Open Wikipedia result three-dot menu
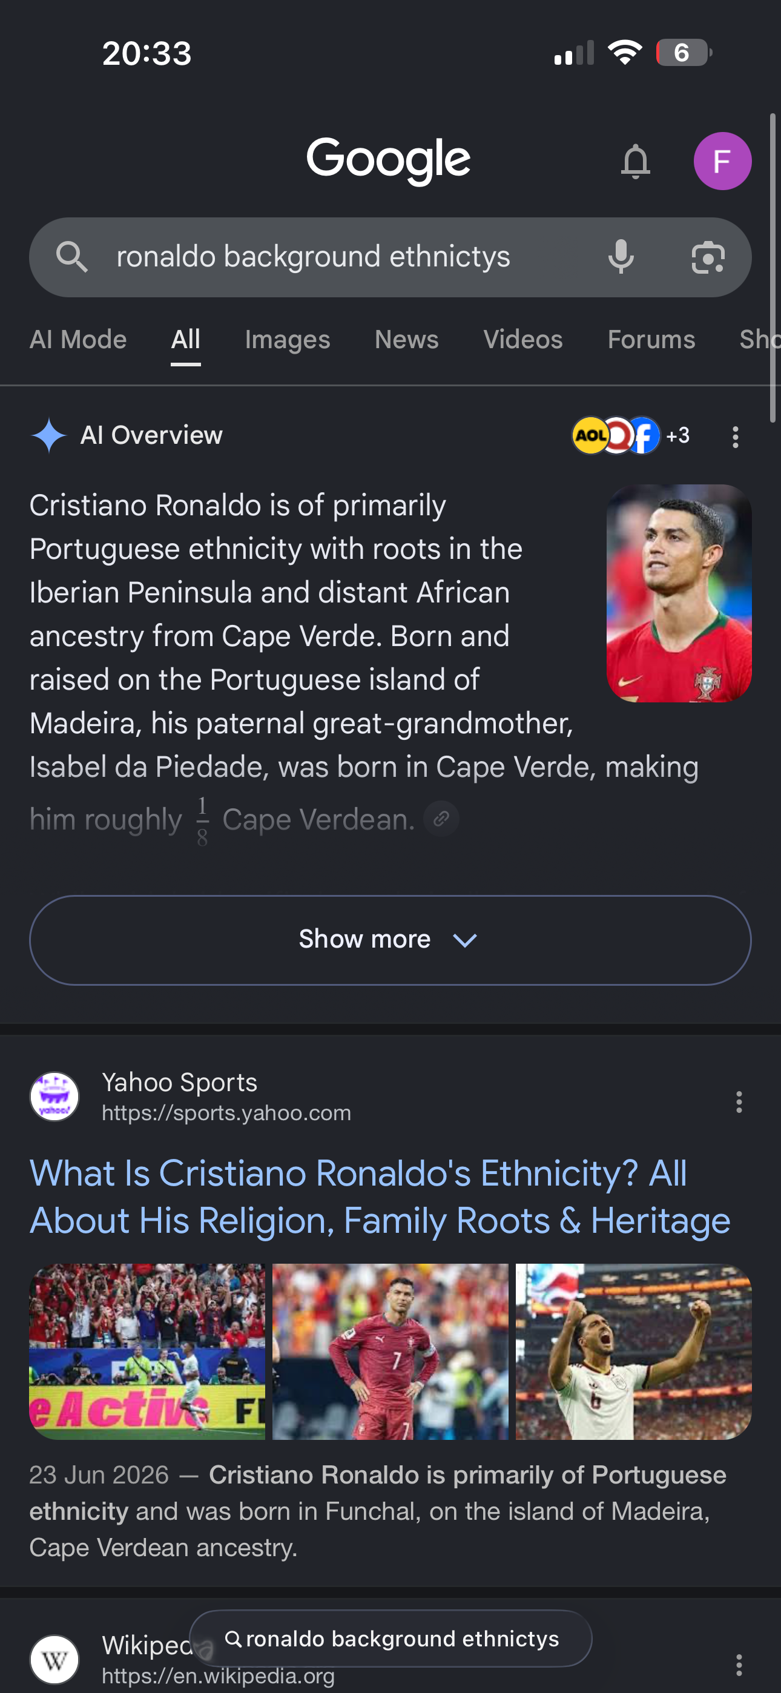This screenshot has height=1693, width=781. point(739,1664)
